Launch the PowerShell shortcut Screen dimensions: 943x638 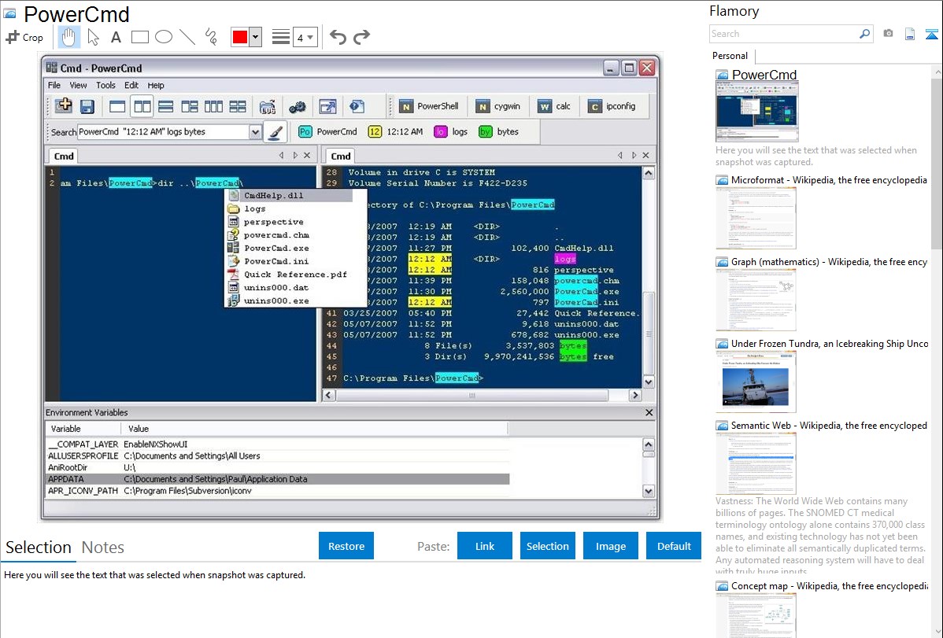coord(429,106)
